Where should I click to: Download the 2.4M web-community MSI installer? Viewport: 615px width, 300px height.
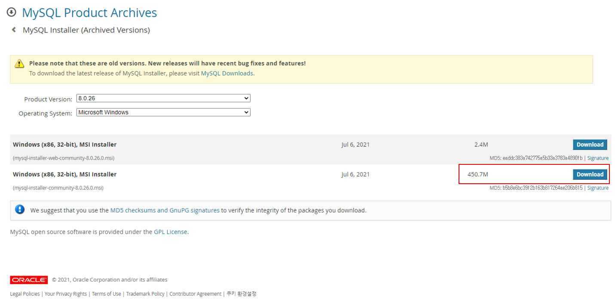coord(590,145)
